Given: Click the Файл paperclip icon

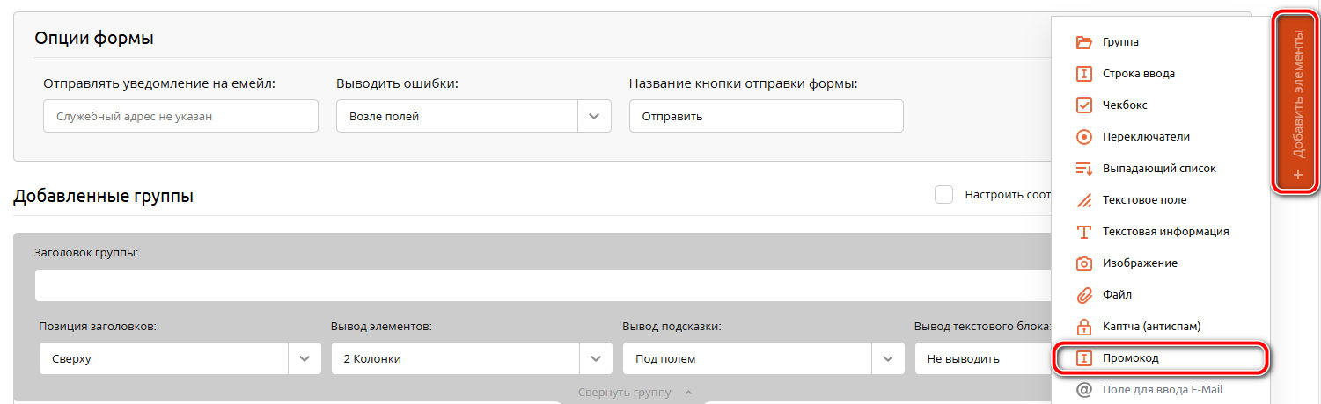Looking at the screenshot, I should [1084, 295].
